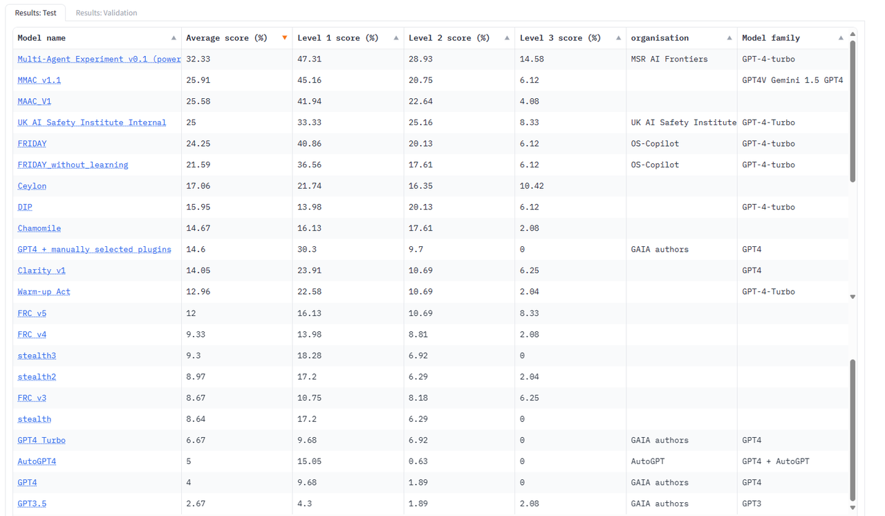Open the stealth3 link
The image size is (885, 516).
pyautogui.click(x=37, y=356)
